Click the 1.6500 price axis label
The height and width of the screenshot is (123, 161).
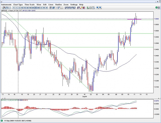click(156, 43)
